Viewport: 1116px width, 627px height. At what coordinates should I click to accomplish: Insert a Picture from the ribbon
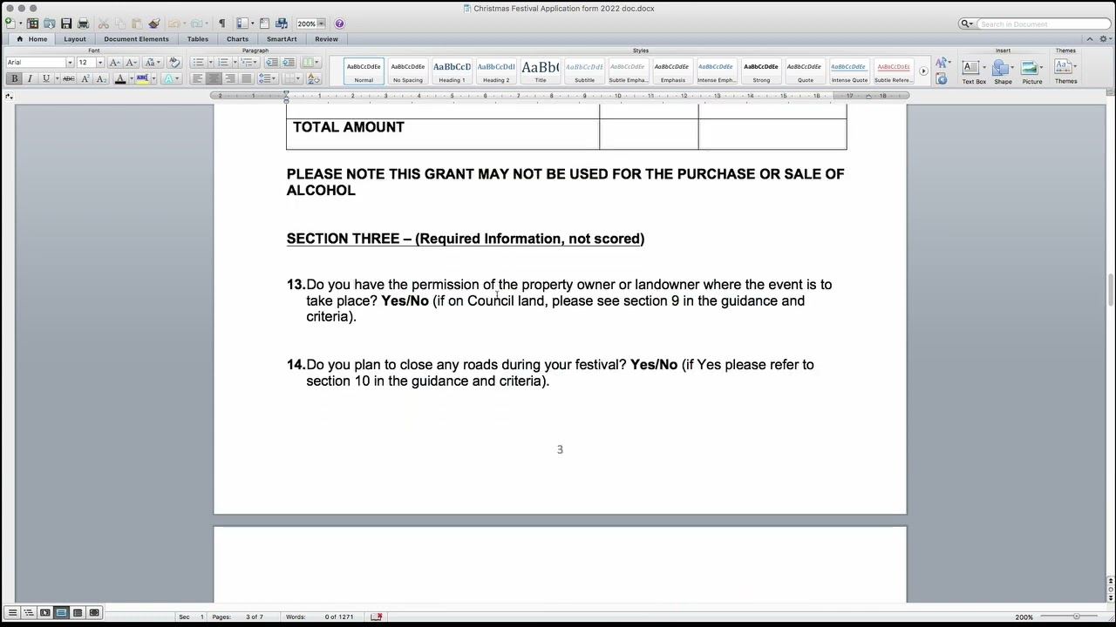point(1031,72)
